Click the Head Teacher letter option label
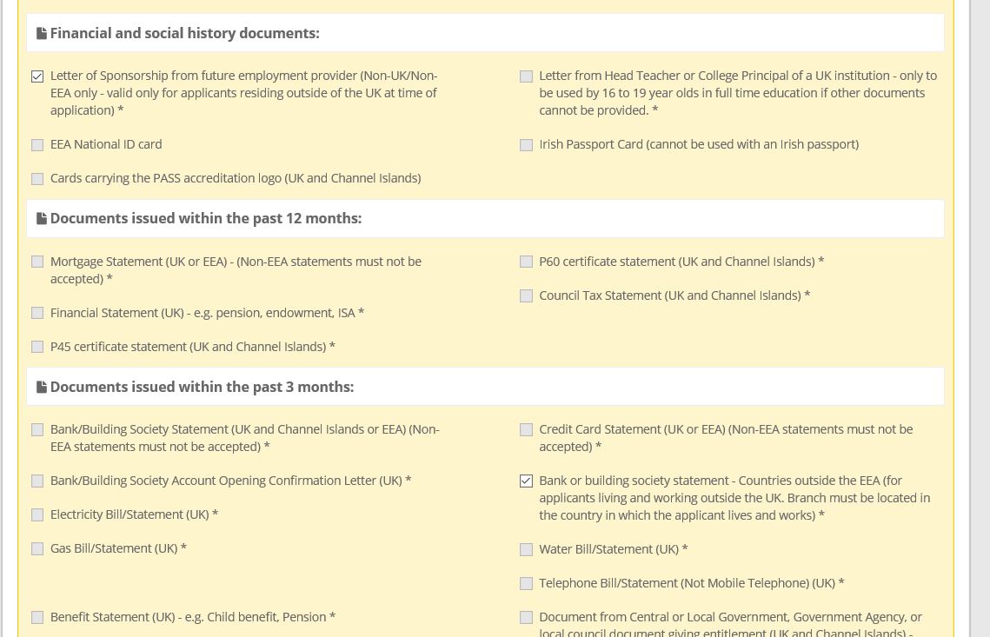This screenshot has width=990, height=637. [737, 93]
